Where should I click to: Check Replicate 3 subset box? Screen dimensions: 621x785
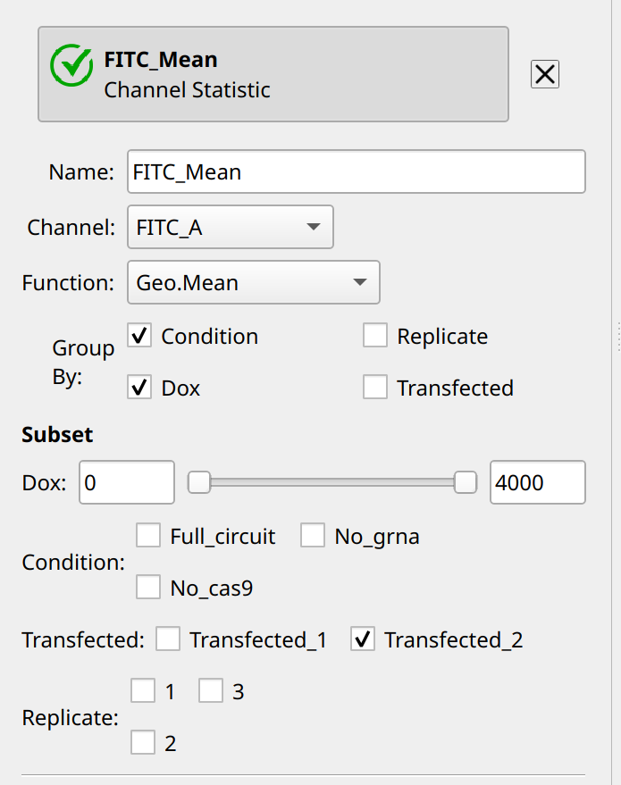(211, 691)
